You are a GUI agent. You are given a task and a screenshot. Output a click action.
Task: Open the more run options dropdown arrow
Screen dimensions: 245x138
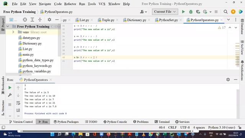(x=211, y=12)
